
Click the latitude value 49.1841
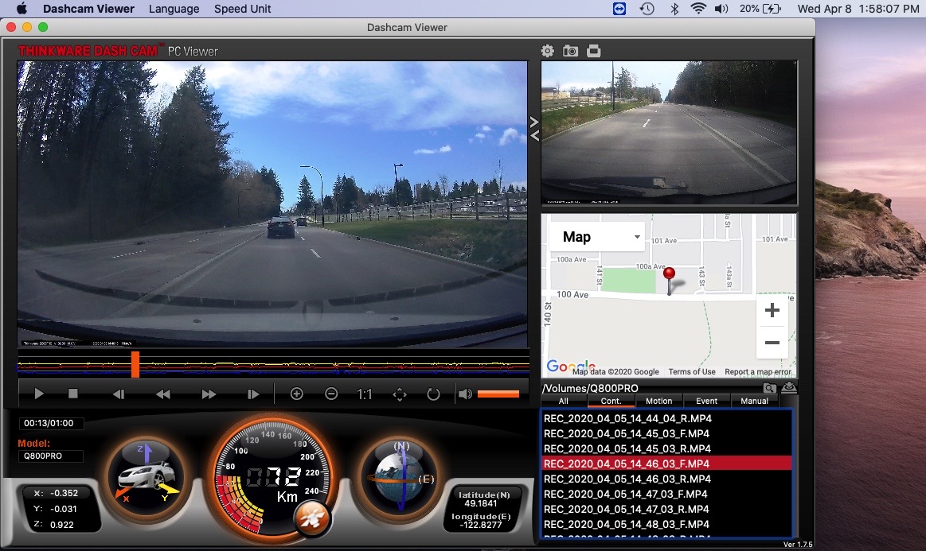[x=481, y=504]
